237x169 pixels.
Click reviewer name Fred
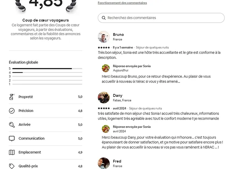coord(117,161)
